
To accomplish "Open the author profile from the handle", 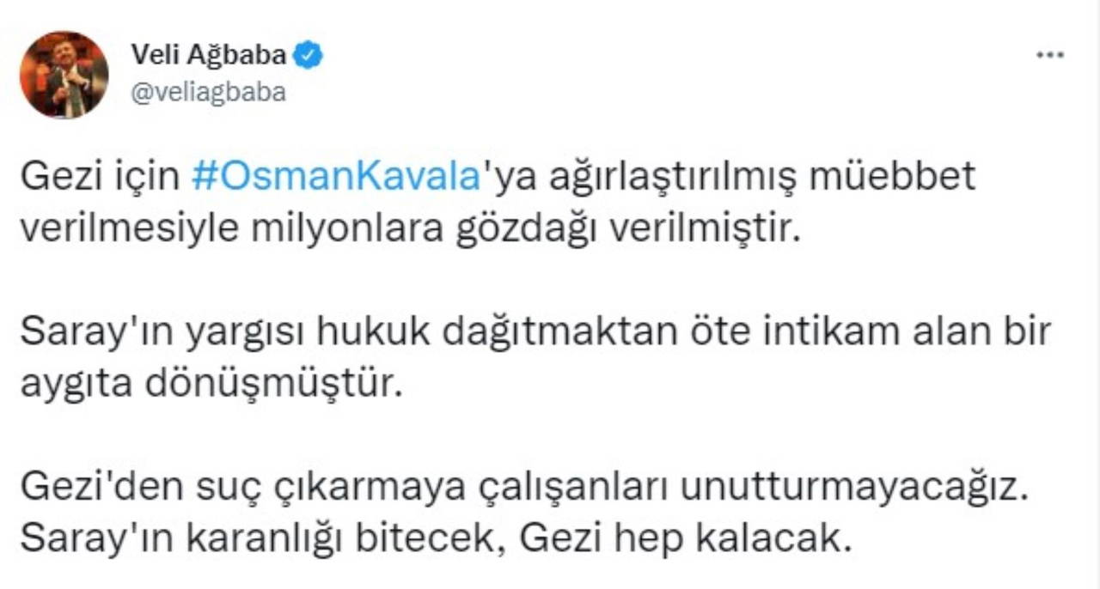I will (208, 93).
